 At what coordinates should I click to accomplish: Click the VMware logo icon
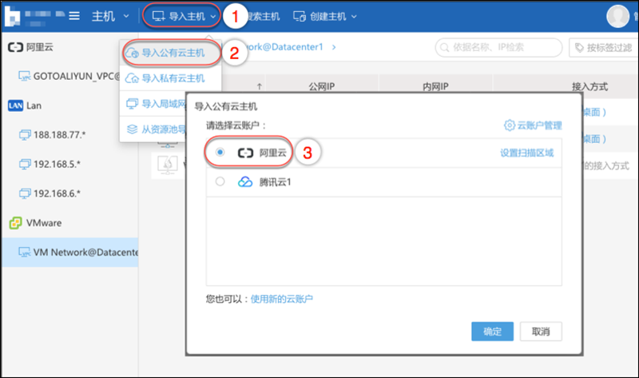pos(15,223)
